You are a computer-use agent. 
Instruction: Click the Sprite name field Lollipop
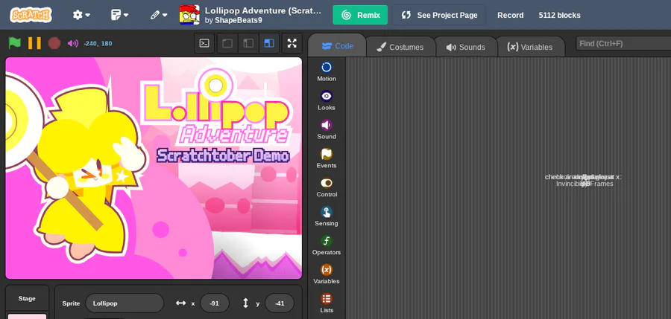click(125, 303)
